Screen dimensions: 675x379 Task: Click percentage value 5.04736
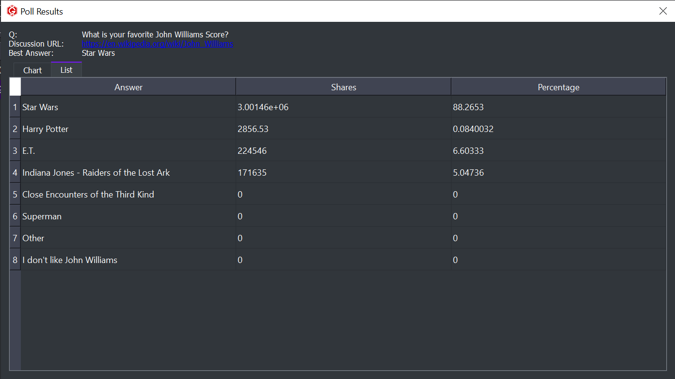pos(559,172)
